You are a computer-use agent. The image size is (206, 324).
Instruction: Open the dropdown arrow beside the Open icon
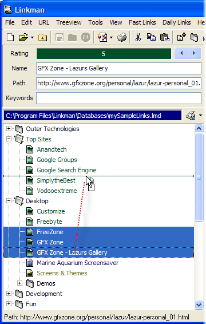tap(32, 38)
